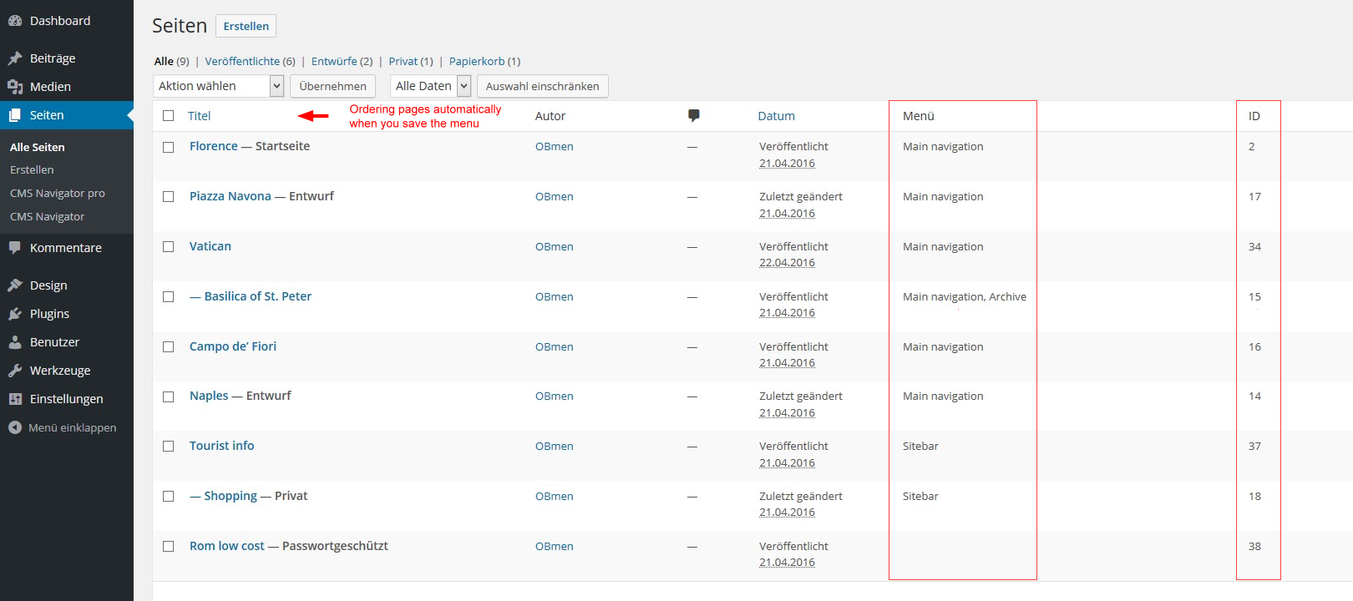
Task: Click the Seiten pages icon
Action: [x=15, y=115]
